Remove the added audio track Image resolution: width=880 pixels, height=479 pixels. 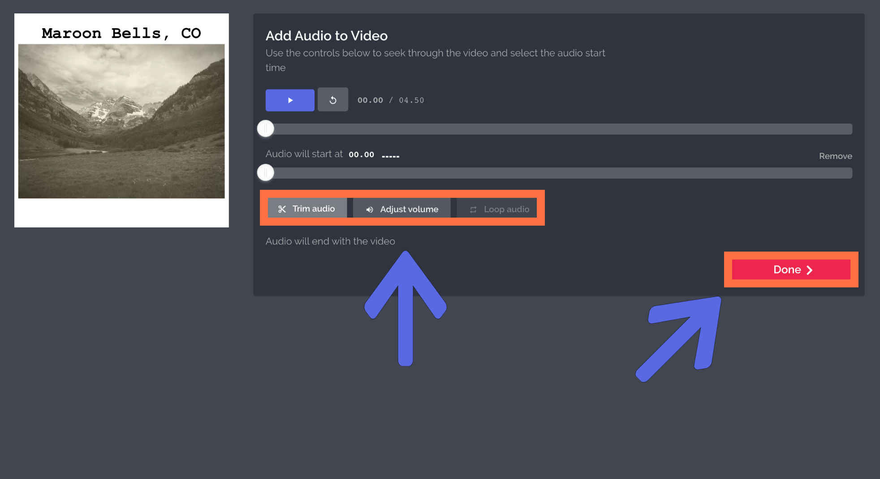[x=835, y=156]
